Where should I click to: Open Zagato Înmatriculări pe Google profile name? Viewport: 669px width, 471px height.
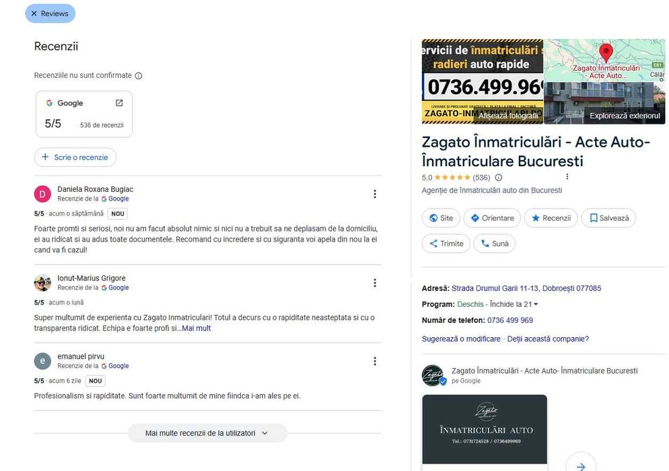pos(544,371)
